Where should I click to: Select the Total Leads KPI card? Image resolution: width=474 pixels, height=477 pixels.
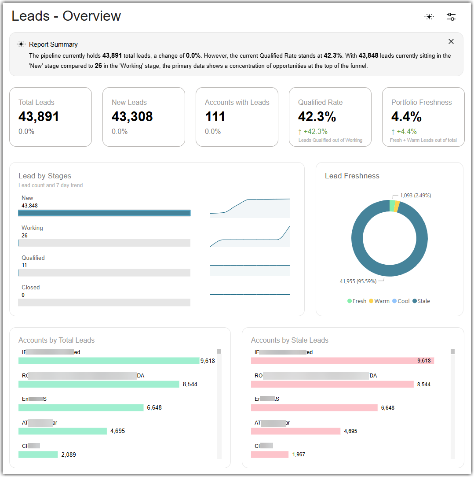51,117
